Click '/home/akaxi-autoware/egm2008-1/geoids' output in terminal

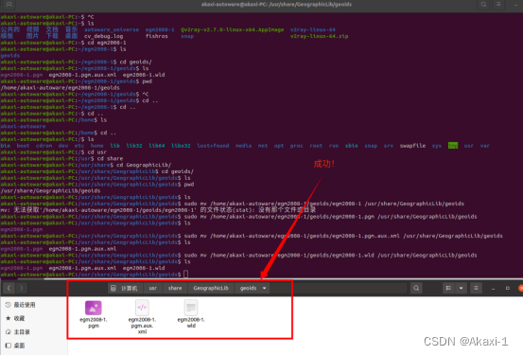tap(60, 87)
